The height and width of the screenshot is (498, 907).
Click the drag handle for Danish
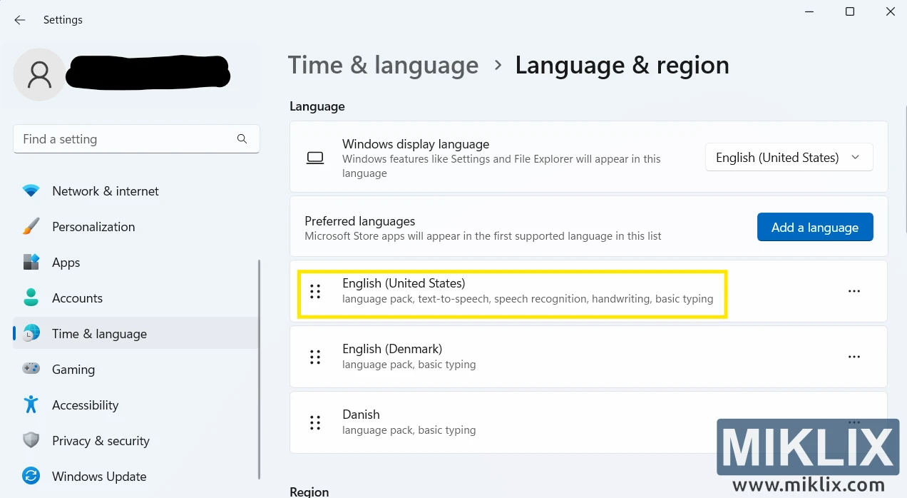(x=315, y=422)
